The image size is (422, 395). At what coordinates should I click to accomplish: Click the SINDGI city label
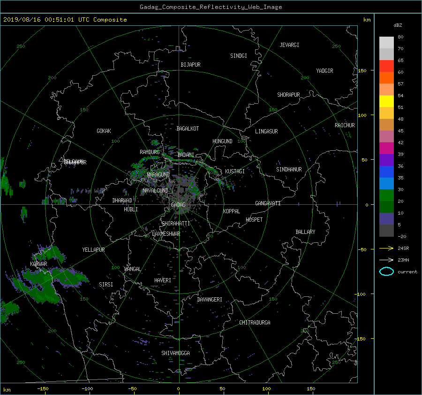239,56
